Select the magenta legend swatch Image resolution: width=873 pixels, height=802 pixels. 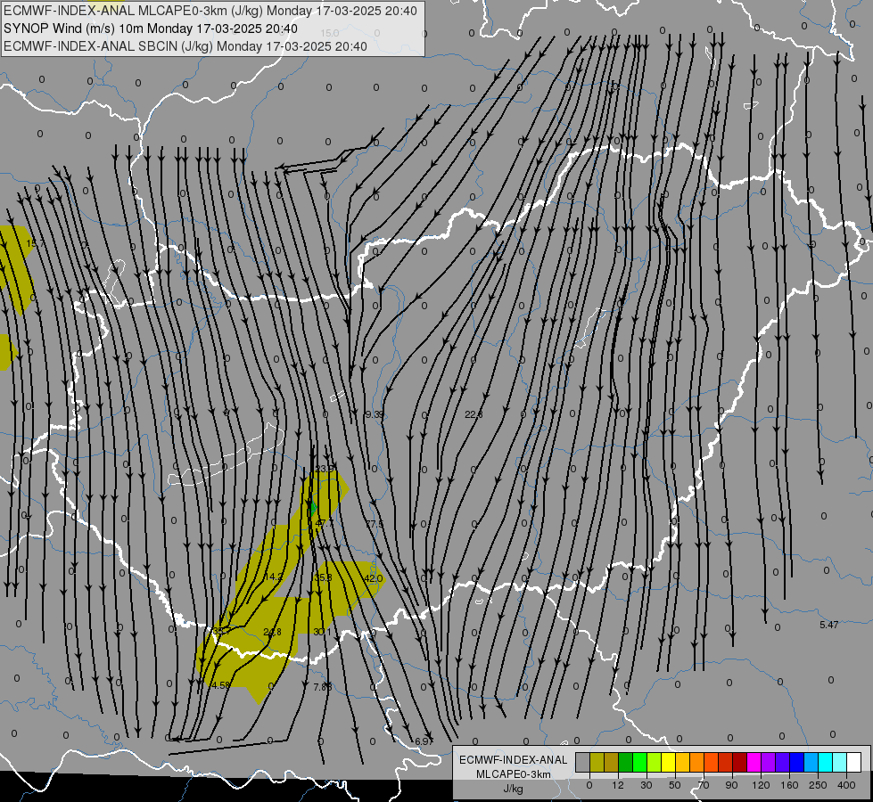754,762
